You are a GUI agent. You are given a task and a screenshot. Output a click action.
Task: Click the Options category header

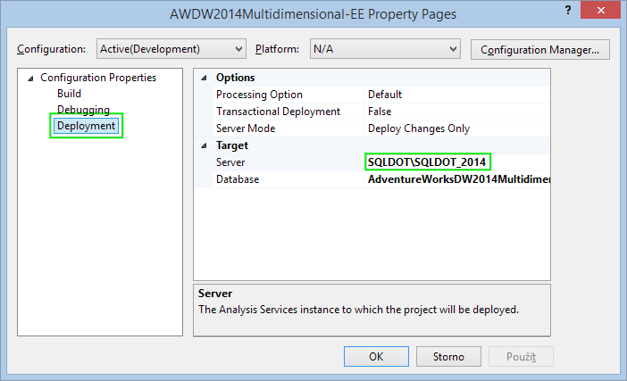coord(235,78)
